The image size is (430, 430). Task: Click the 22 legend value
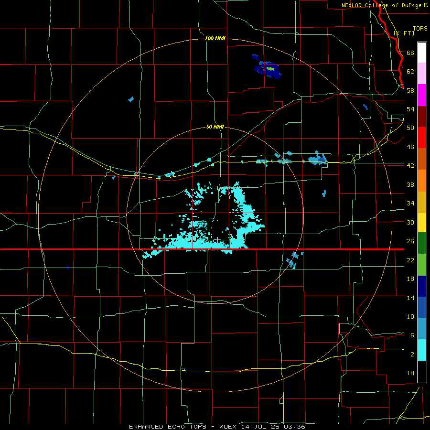tap(410, 260)
